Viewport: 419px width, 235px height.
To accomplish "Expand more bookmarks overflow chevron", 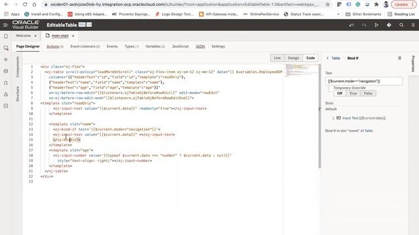I will click(x=338, y=14).
